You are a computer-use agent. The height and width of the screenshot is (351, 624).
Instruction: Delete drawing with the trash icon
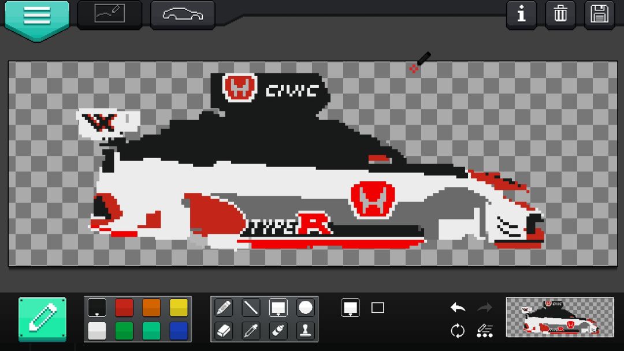560,14
